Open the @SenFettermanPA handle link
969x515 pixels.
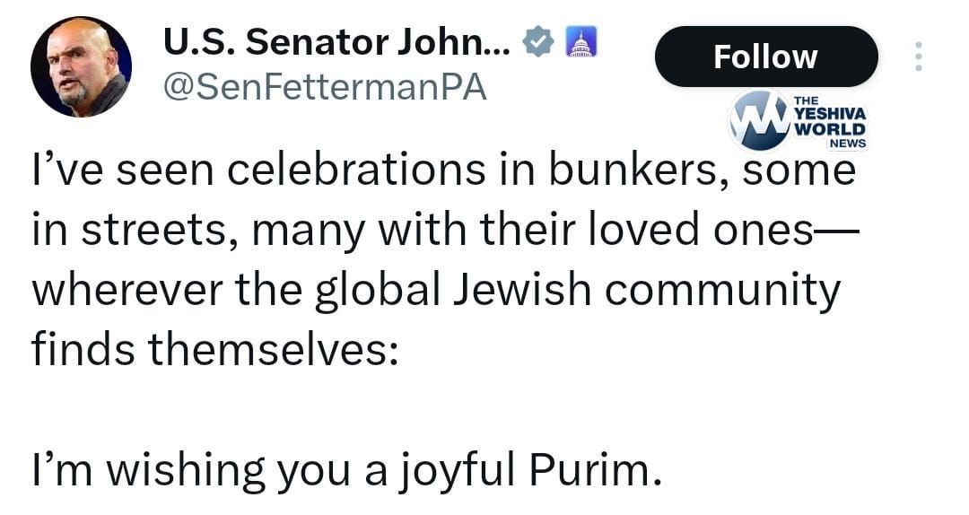[x=322, y=87]
